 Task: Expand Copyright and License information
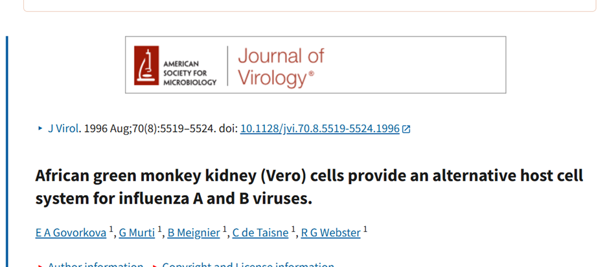click(247, 264)
